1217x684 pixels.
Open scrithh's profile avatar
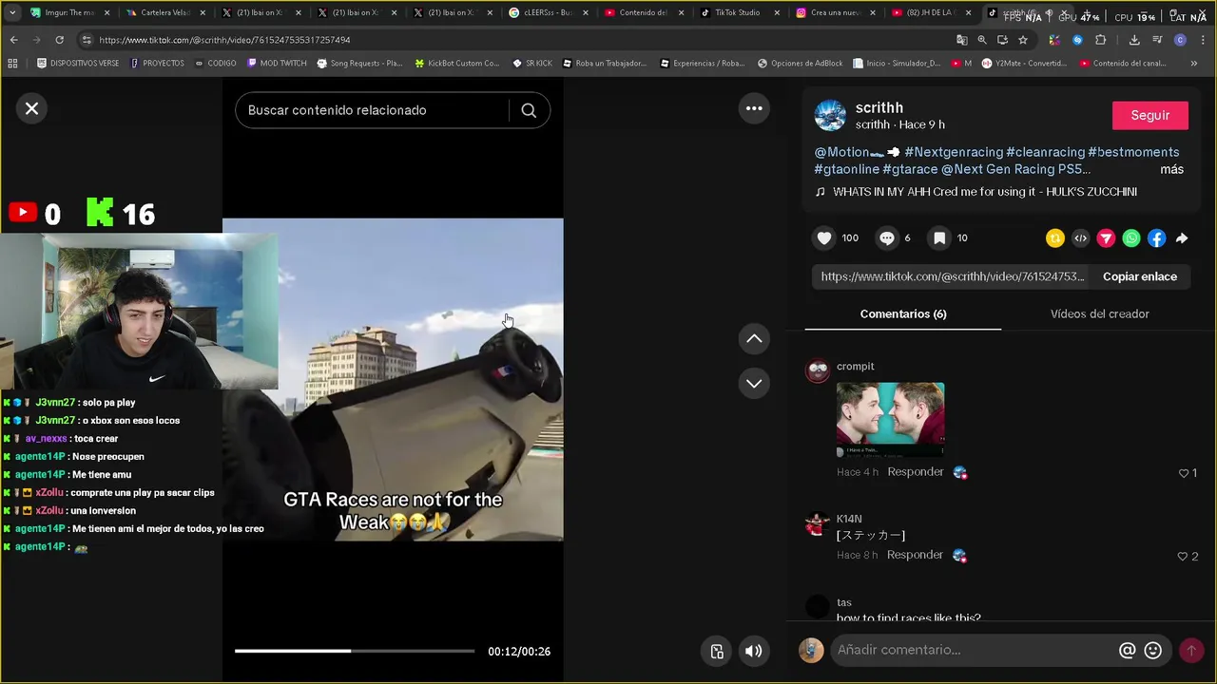[830, 115]
